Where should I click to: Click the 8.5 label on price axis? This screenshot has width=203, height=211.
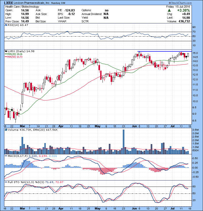(x=194, y=121)
